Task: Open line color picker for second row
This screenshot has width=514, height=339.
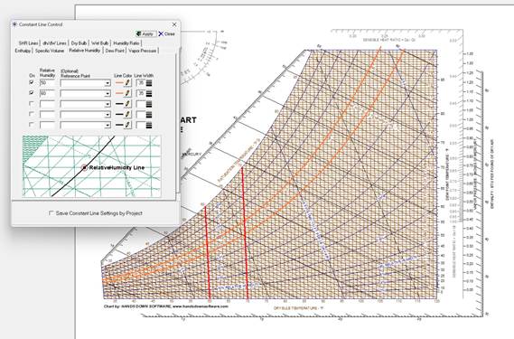Action: coord(128,93)
